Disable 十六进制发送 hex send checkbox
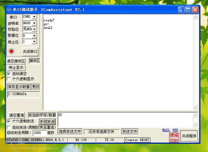Screen dimensions: 208x152 click(x=9, y=121)
